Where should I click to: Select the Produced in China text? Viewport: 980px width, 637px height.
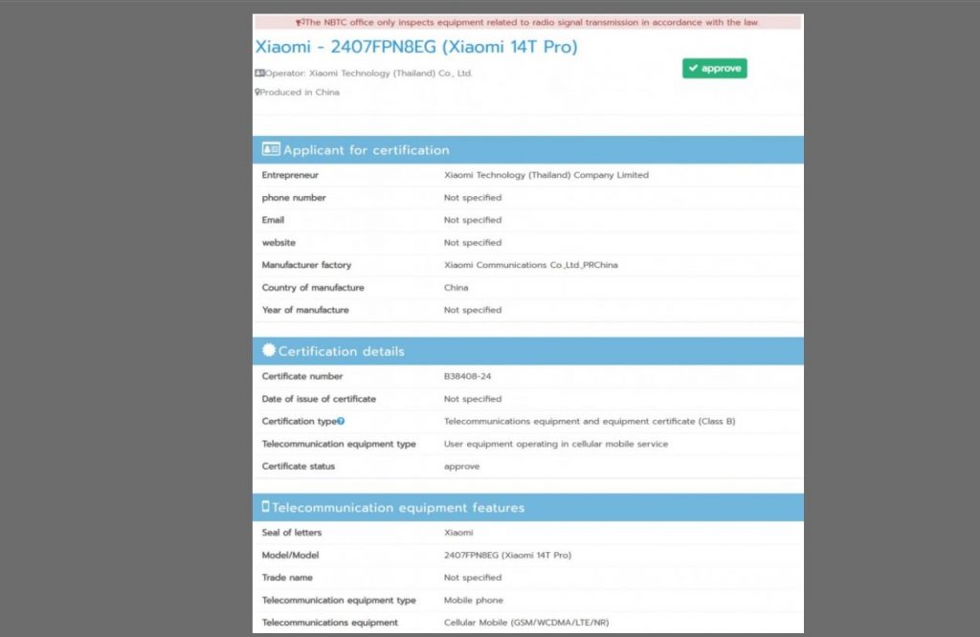point(300,93)
